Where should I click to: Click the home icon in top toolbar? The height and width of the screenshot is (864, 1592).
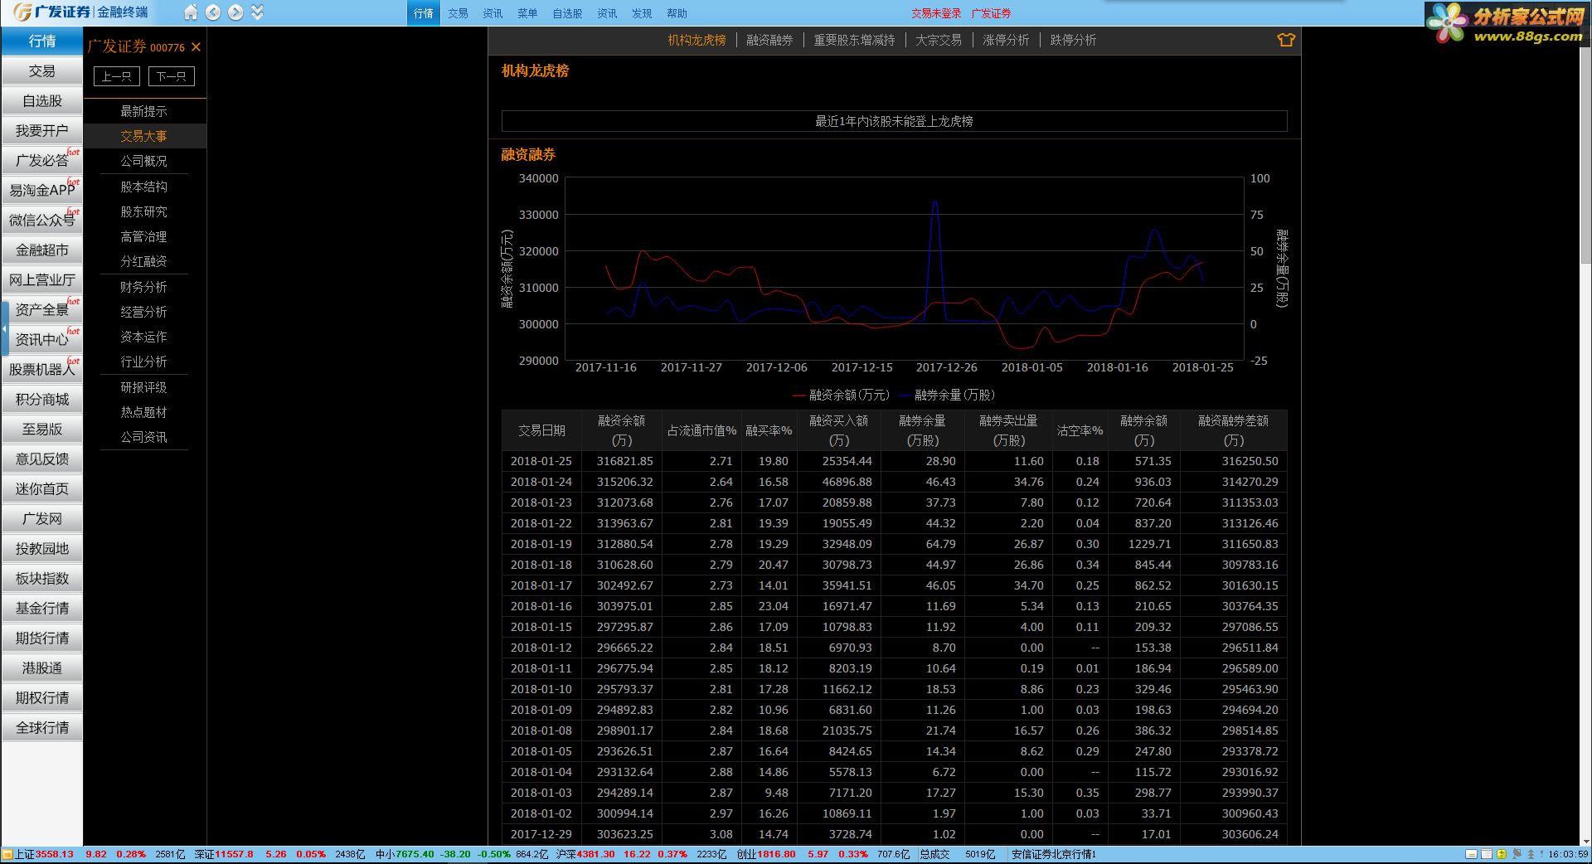point(191,12)
